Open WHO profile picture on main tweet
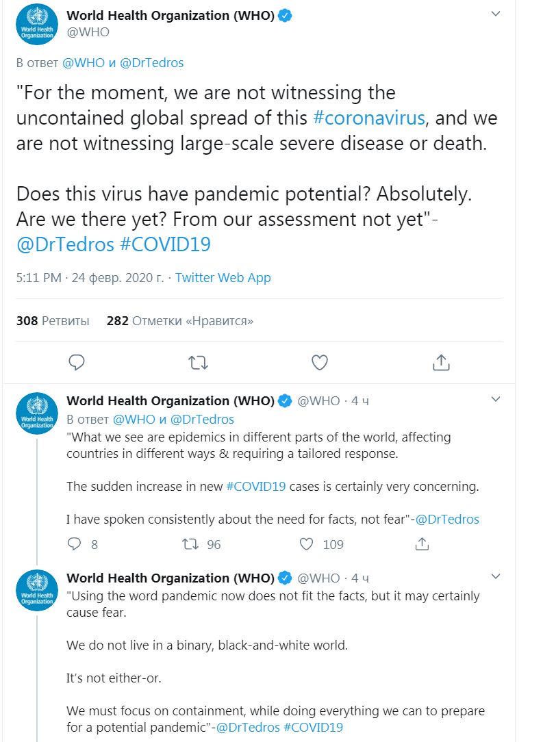 tap(37, 24)
